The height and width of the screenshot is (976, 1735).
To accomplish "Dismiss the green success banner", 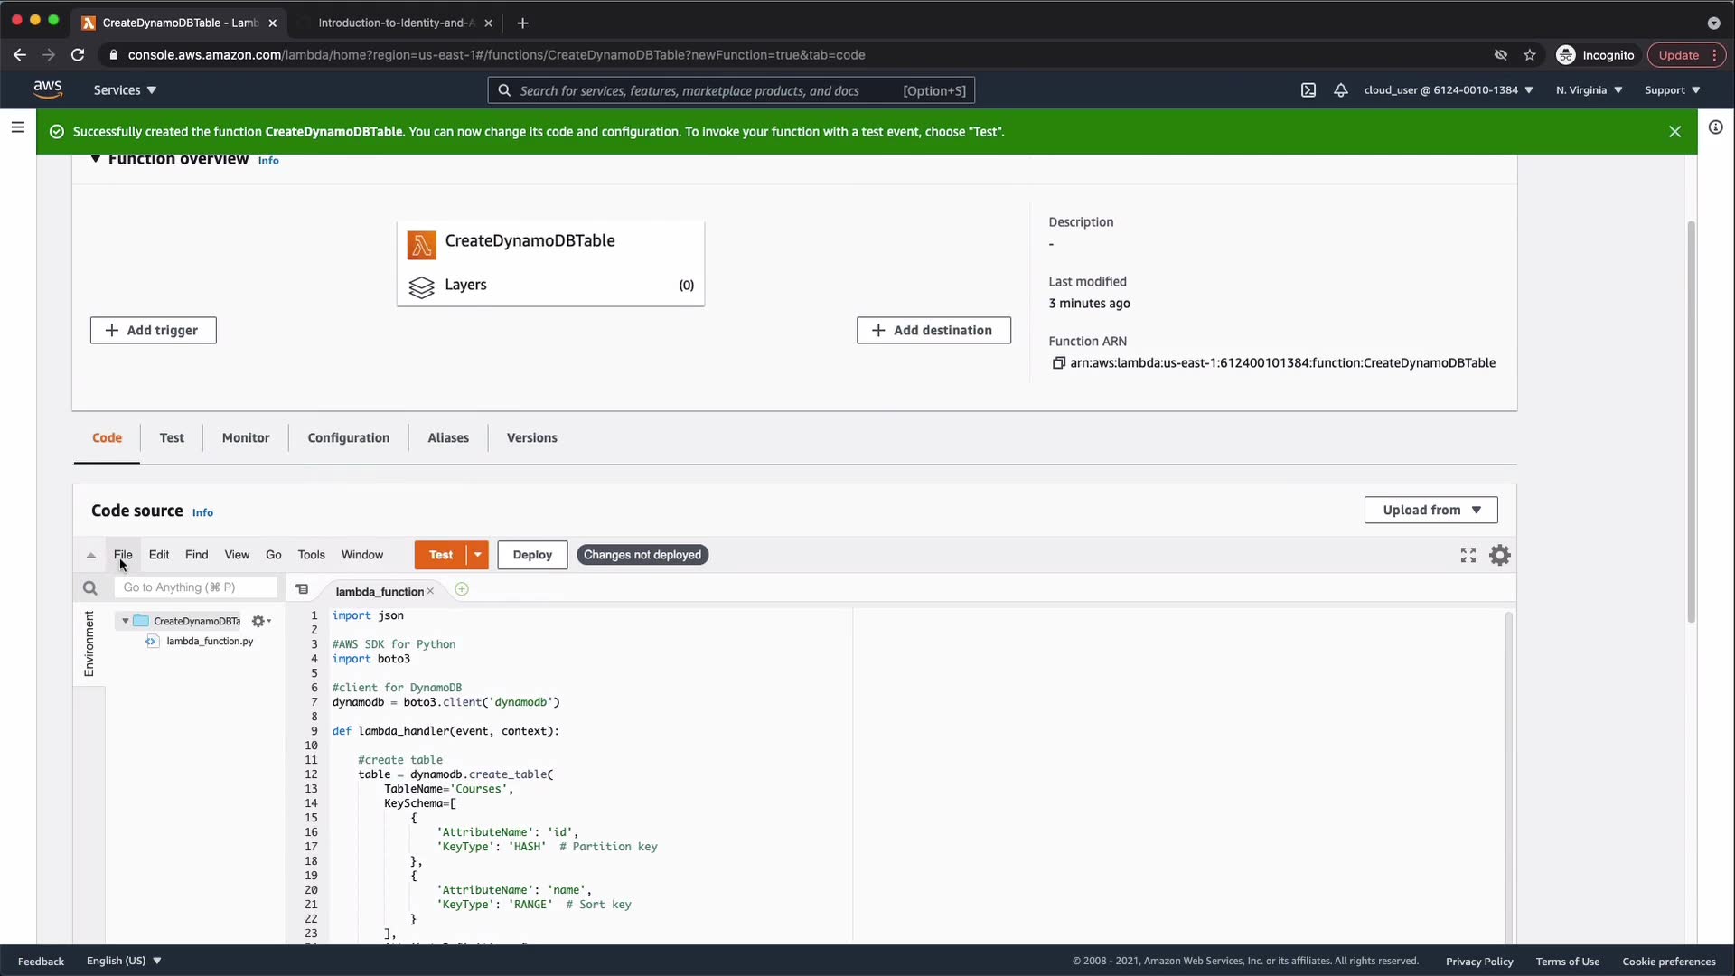I will pos(1674,132).
